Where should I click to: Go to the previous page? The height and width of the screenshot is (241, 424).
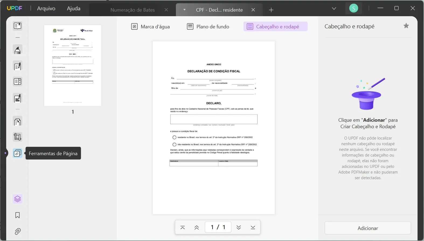tap(197, 227)
